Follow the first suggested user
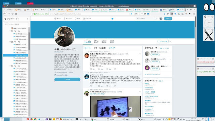The height and width of the screenshot is (121, 215). pyautogui.click(x=155, y=54)
